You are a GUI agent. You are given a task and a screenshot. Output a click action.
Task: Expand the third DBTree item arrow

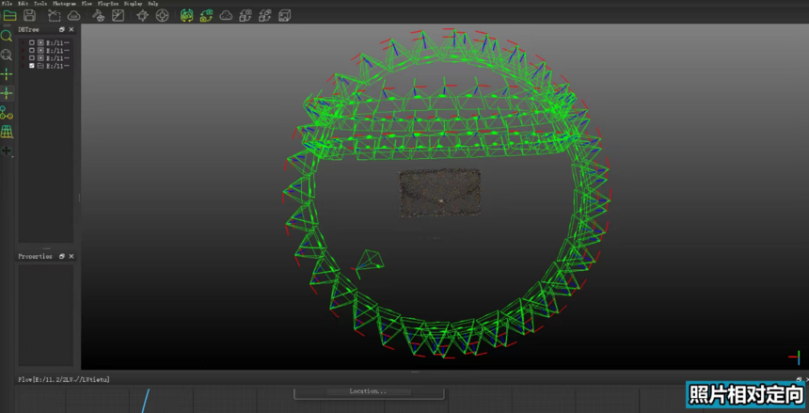click(x=23, y=58)
